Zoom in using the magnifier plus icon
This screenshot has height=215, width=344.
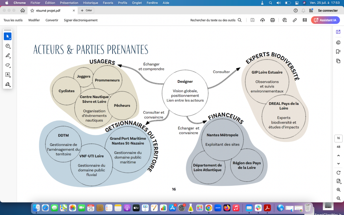click(x=338, y=190)
